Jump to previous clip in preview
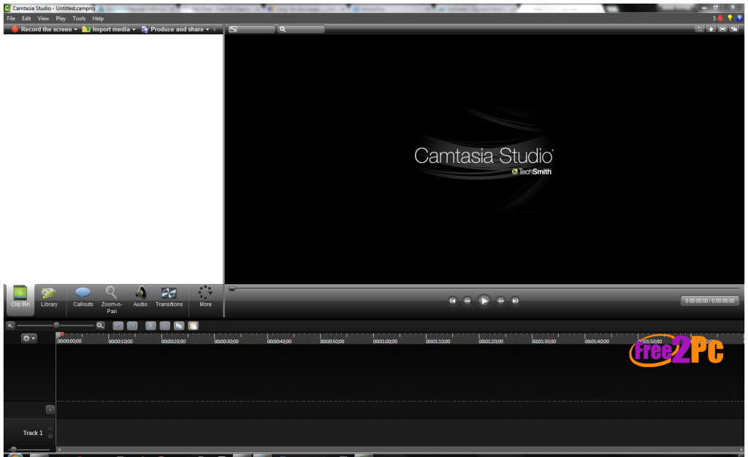The height and width of the screenshot is (457, 748). coord(453,301)
